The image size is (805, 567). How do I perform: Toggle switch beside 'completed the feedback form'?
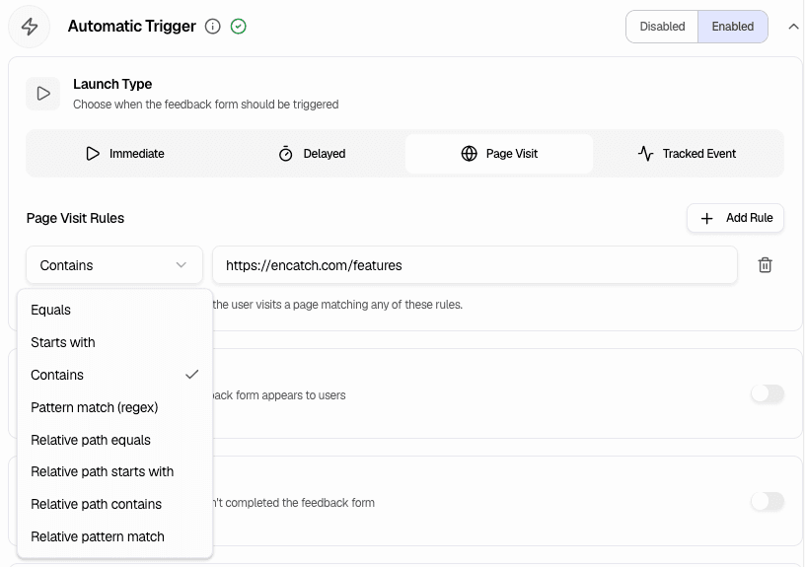pos(768,501)
